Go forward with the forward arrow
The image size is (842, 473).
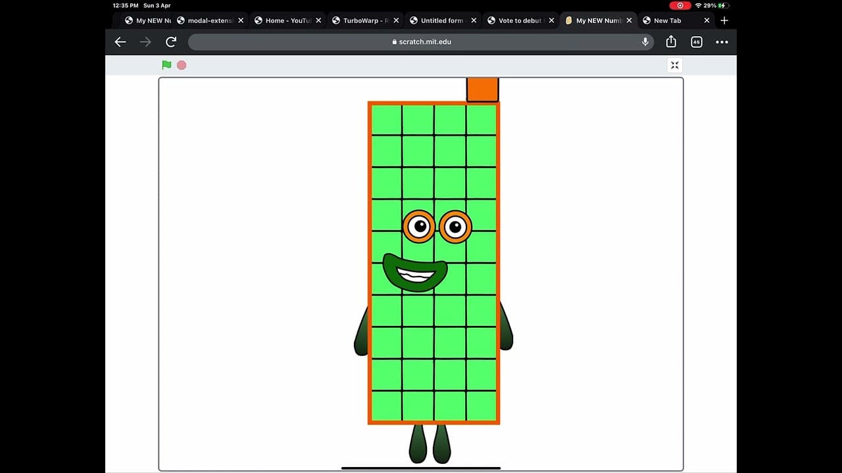click(145, 42)
